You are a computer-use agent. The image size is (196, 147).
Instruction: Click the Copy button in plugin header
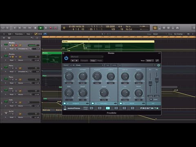[93, 61]
